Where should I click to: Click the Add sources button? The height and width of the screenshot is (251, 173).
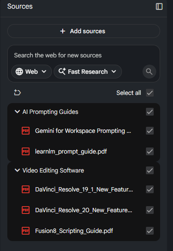83,31
